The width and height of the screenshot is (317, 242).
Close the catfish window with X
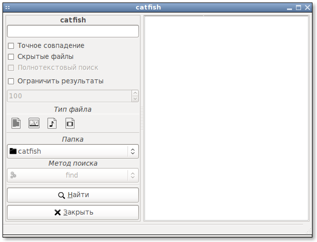[307, 7]
